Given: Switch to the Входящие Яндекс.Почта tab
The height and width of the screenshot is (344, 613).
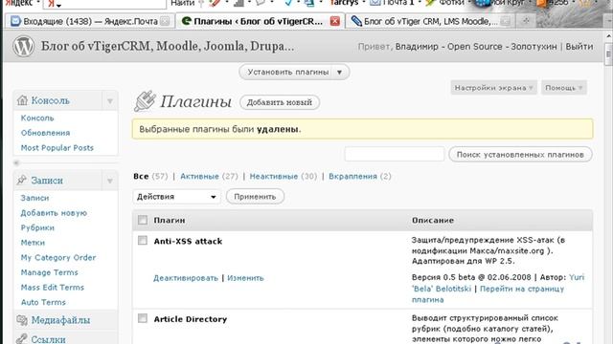Looking at the screenshot, I should pyautogui.click(x=90, y=21).
